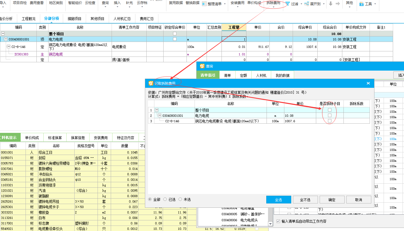Select the 全部 radio button
This screenshot has width=404, height=231.
click(150, 199)
